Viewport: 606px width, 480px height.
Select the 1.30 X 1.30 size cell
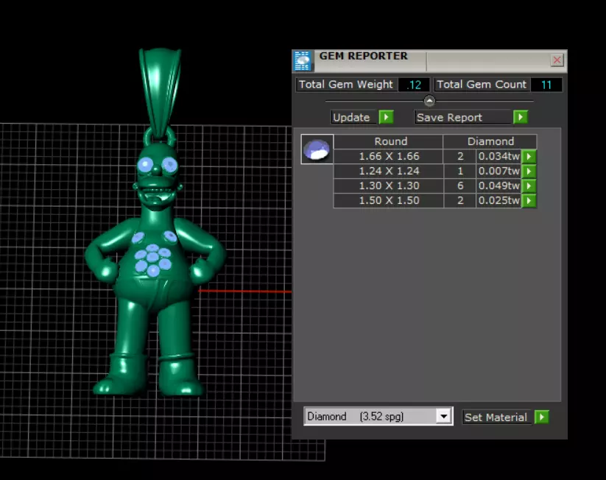[x=388, y=186]
